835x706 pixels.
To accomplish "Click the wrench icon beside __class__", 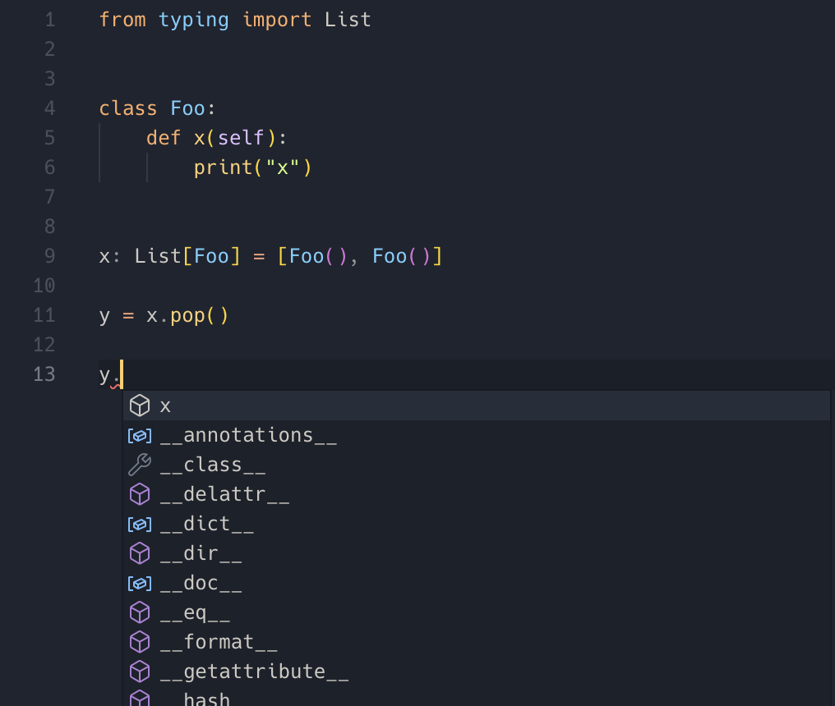I will pyautogui.click(x=140, y=465).
